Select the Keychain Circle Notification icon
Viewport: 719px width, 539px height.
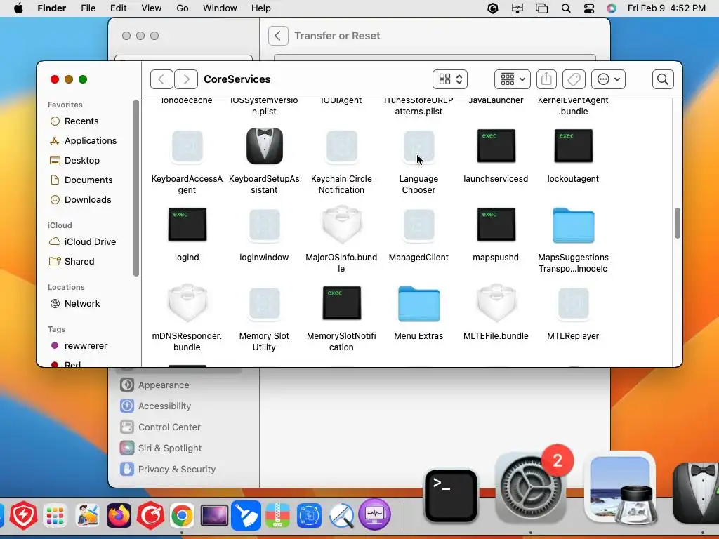click(341, 146)
